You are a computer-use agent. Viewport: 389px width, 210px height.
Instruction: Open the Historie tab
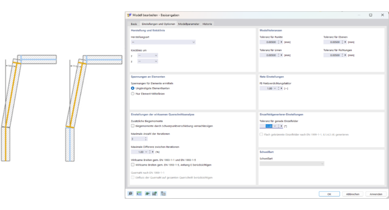tap(207, 24)
